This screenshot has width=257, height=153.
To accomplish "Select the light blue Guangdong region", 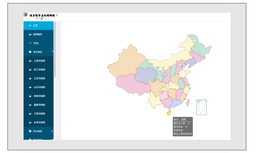I will click(x=175, y=103).
